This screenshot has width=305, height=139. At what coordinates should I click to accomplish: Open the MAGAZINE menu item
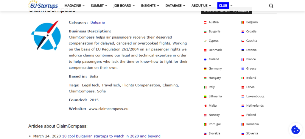(x=73, y=6)
